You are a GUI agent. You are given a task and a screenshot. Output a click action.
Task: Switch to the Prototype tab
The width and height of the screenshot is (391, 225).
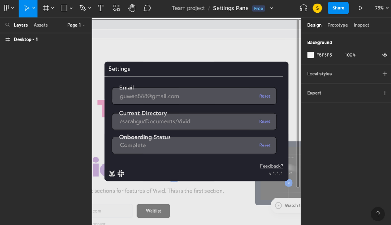click(x=337, y=25)
